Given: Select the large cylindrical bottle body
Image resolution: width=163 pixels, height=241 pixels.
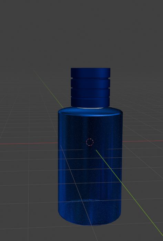Looking at the screenshot, I should tap(90, 166).
